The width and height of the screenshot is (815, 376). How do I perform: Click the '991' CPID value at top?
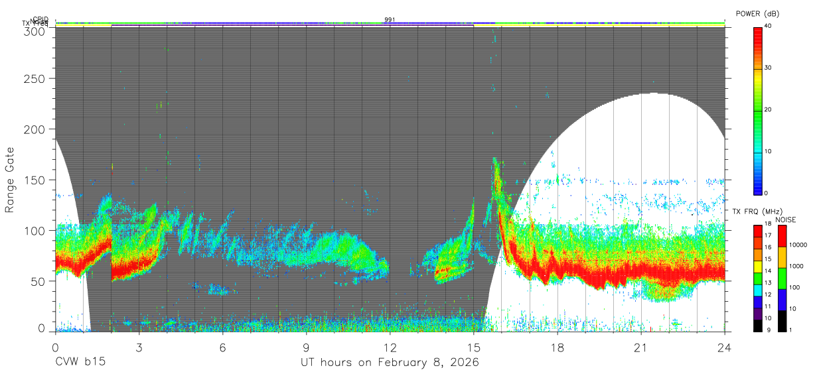pyautogui.click(x=390, y=19)
